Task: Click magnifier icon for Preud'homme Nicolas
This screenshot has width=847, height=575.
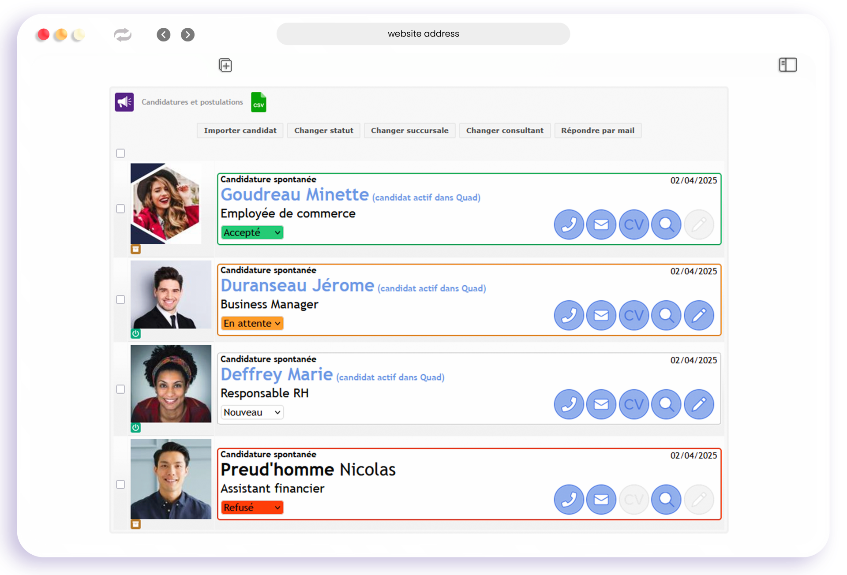Action: [666, 500]
